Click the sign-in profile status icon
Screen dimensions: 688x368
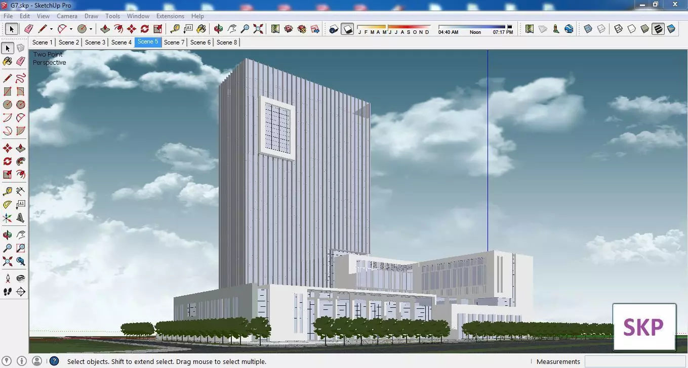pos(37,361)
